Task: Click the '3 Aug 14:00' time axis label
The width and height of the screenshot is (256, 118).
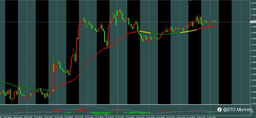Action: click(140, 117)
